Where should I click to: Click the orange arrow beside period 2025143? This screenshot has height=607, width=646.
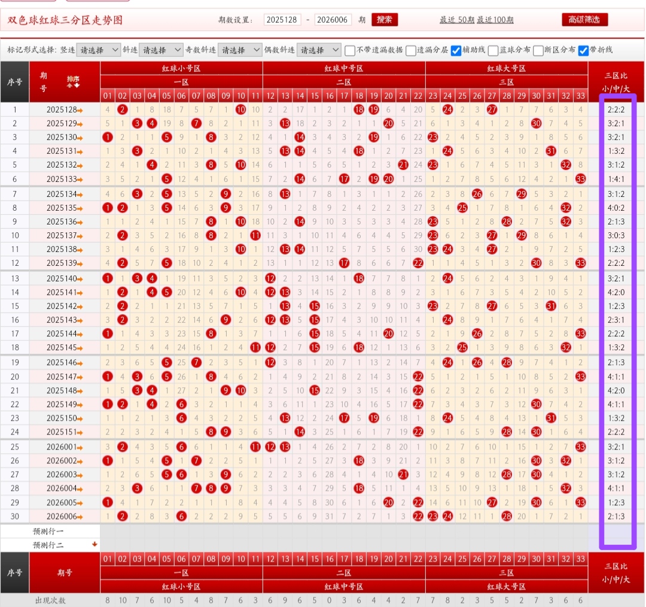[80, 321]
